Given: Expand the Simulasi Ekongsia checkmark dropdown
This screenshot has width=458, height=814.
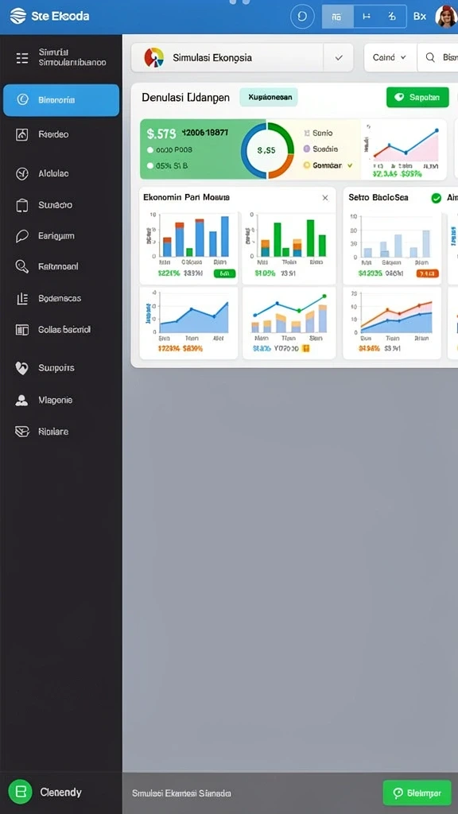Looking at the screenshot, I should (x=339, y=57).
